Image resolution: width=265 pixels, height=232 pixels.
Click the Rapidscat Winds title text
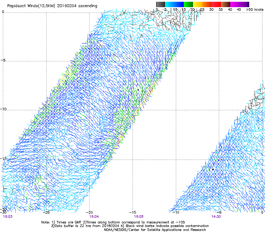click(x=52, y=6)
